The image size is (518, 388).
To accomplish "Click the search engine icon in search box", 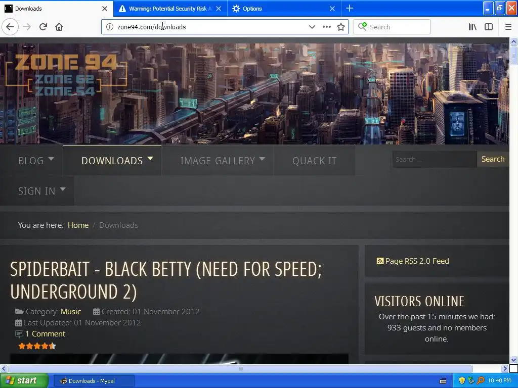I will click(x=362, y=26).
